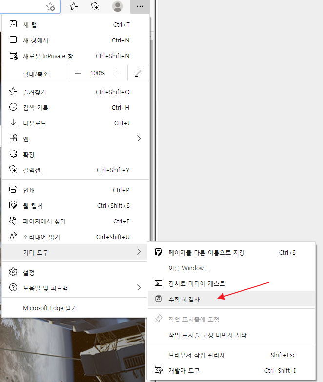Click the zoom in plus button

[x=117, y=73]
